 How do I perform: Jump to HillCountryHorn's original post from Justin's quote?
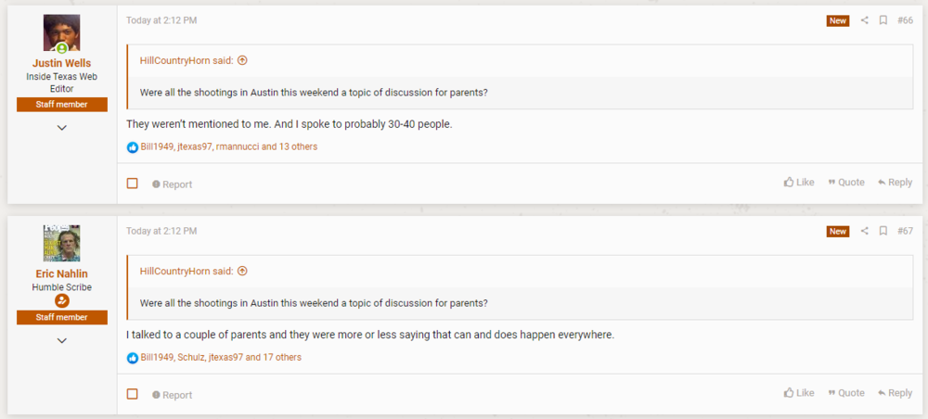(x=243, y=61)
